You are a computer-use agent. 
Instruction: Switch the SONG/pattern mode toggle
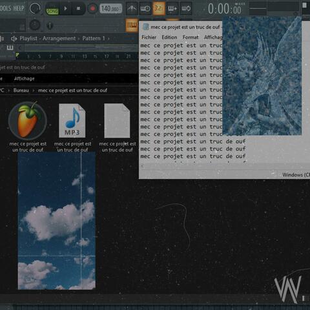(x=52, y=11)
